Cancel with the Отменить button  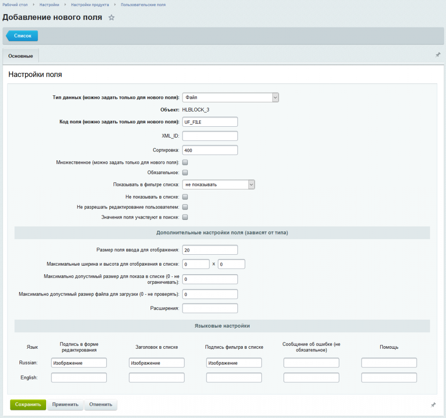pos(101,405)
